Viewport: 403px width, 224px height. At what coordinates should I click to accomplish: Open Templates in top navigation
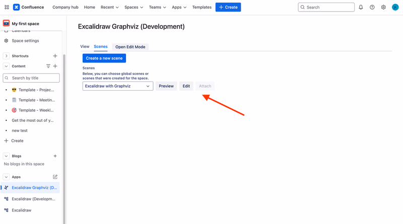(202, 7)
